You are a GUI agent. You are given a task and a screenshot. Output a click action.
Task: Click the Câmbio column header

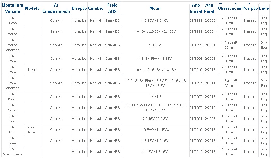click(96, 8)
